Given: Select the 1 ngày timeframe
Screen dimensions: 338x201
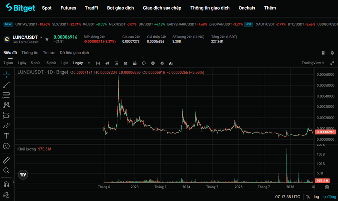Looking at the screenshot, I should 78,63.
